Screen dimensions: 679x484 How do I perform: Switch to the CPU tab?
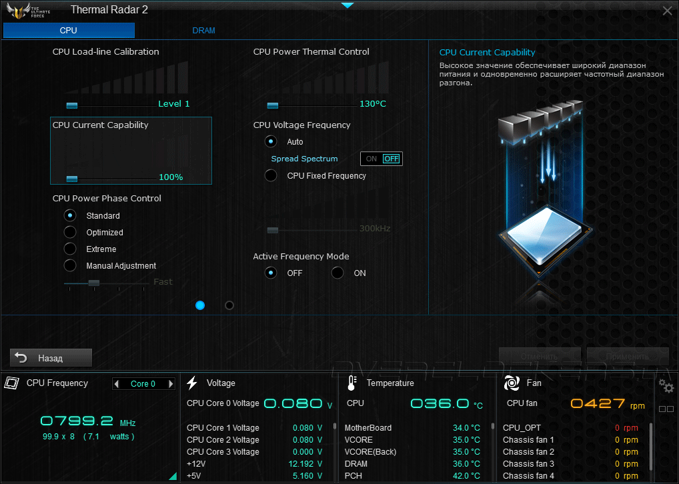(x=69, y=30)
